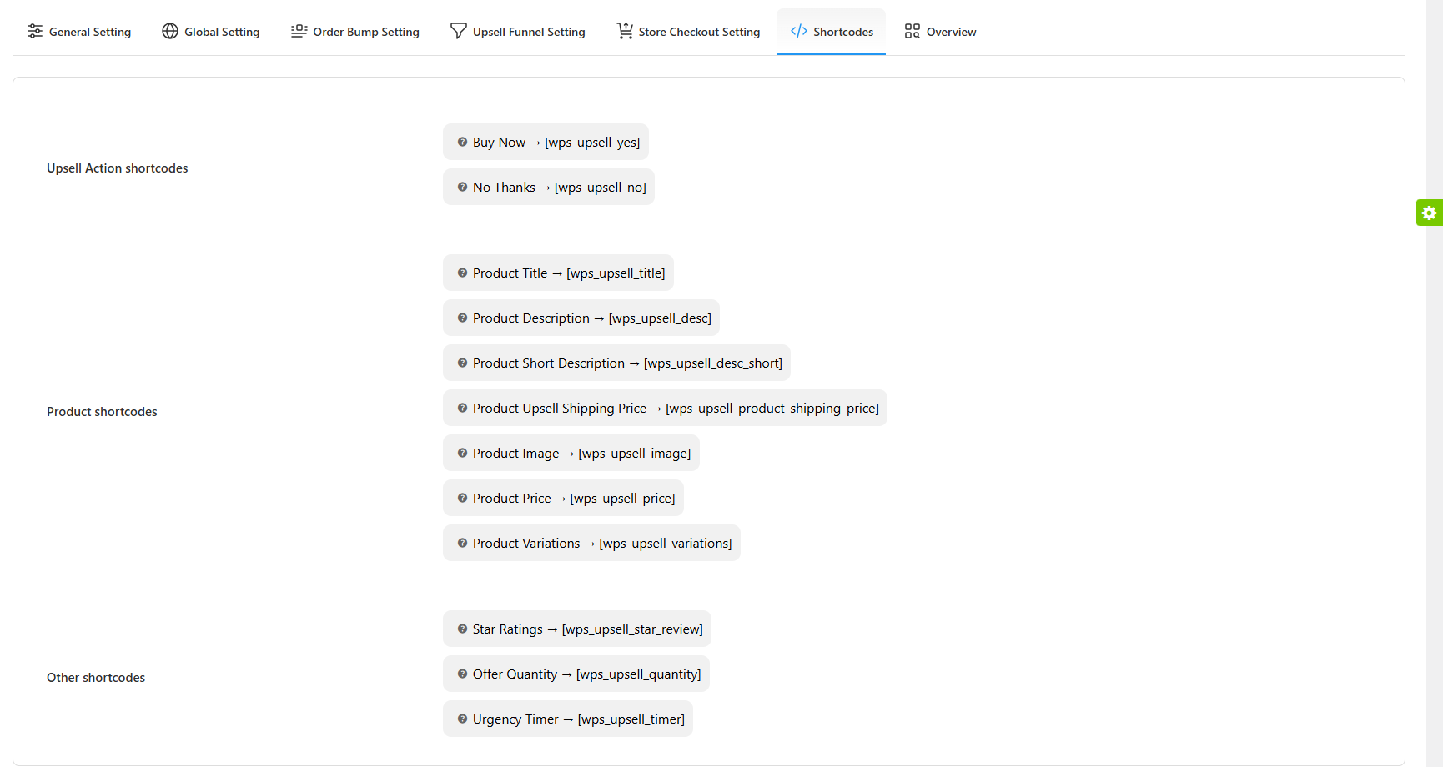1443x767 pixels.
Task: Click Product Short Description shortcode box
Action: [x=617, y=363]
